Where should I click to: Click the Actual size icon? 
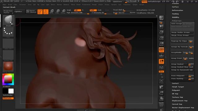tap(161, 38)
